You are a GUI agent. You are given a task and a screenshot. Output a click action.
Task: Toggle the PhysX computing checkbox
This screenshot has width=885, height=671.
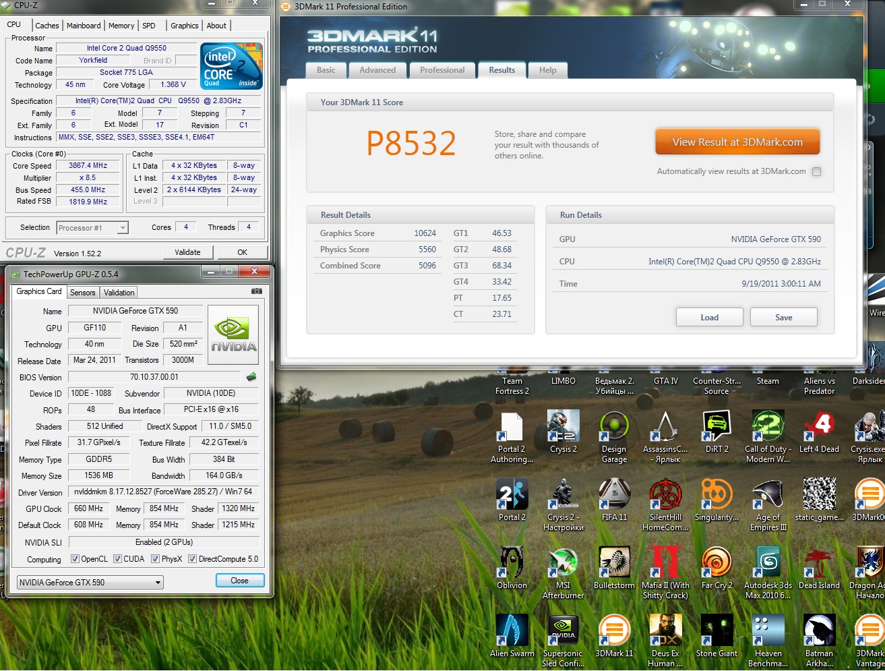point(156,559)
